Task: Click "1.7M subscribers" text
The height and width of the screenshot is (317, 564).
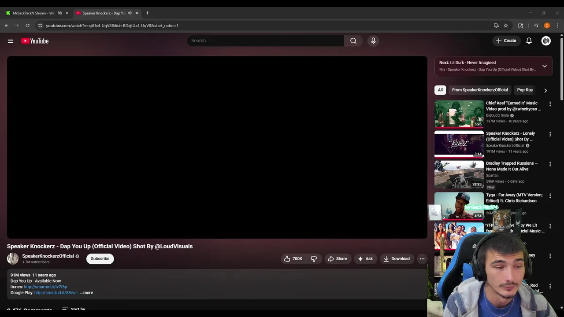Action: point(36,262)
